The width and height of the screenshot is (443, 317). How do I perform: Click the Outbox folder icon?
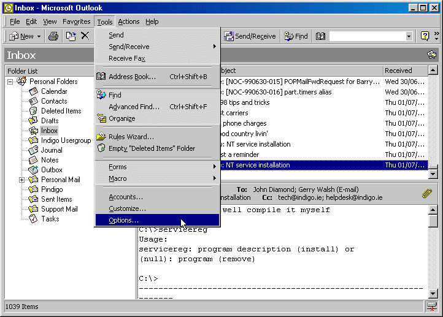coord(33,170)
